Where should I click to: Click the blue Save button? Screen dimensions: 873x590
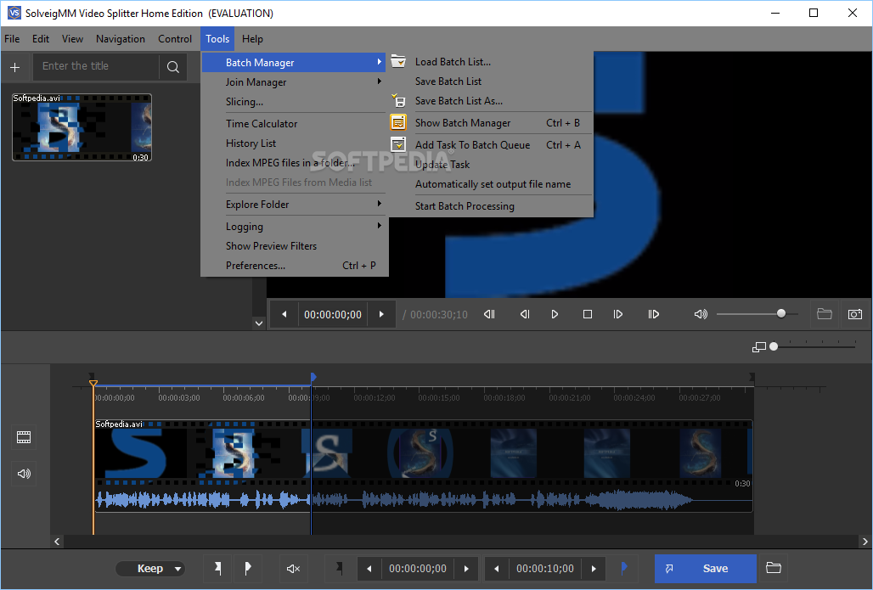[x=706, y=568]
